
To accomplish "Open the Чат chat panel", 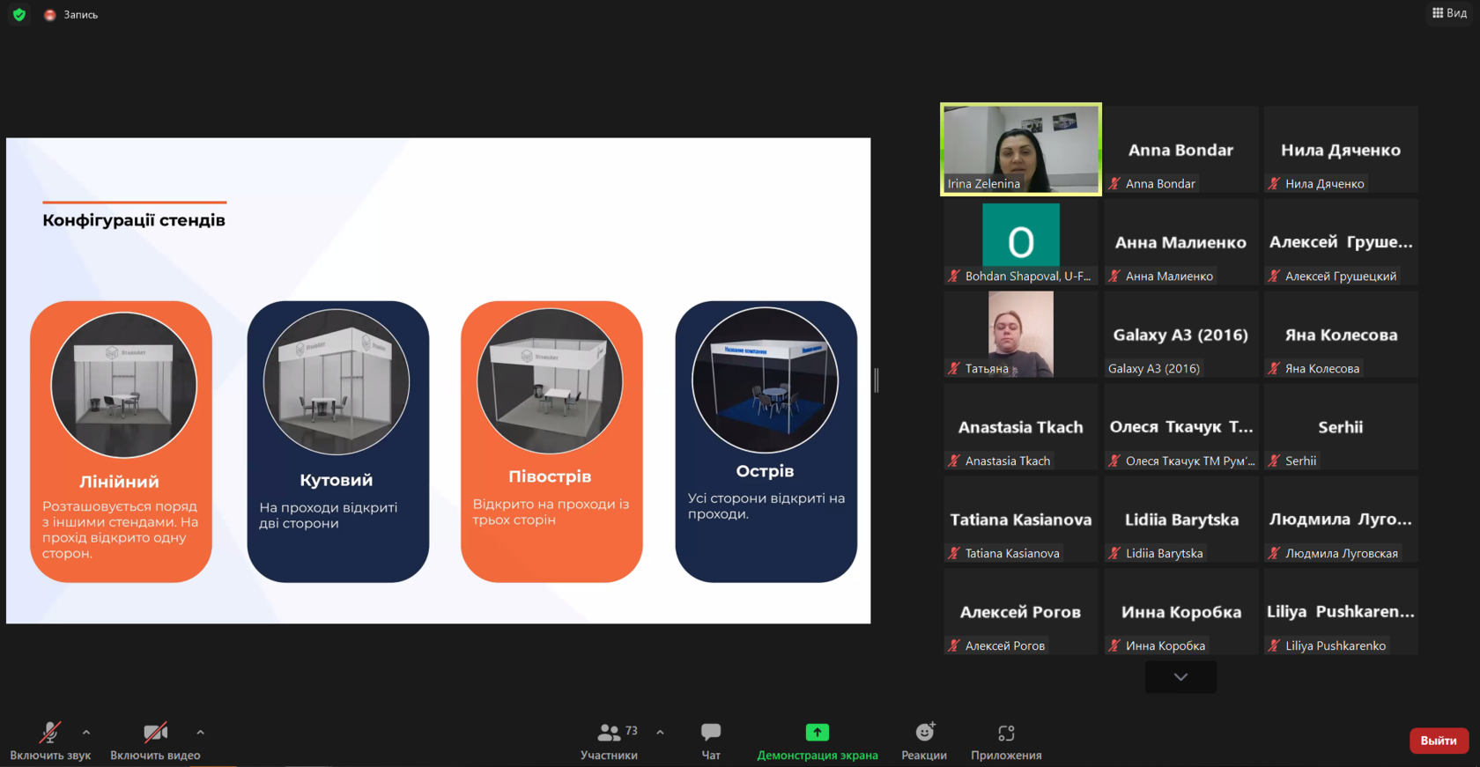I will [711, 741].
